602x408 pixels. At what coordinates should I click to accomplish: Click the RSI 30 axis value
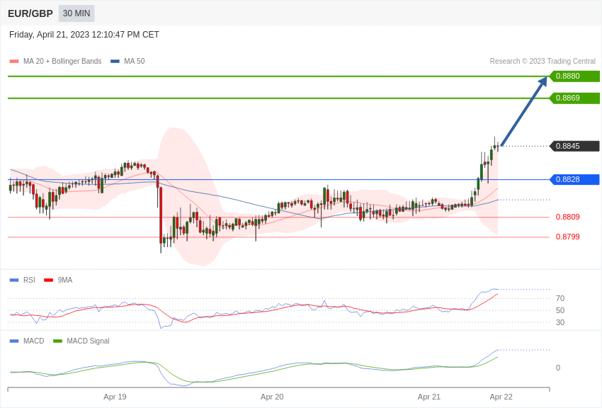point(560,322)
